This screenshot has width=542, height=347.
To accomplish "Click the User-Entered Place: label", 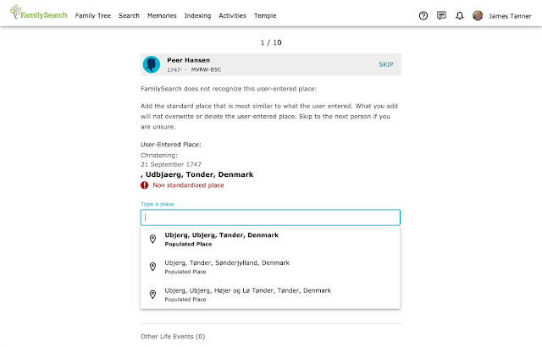I will point(171,145).
